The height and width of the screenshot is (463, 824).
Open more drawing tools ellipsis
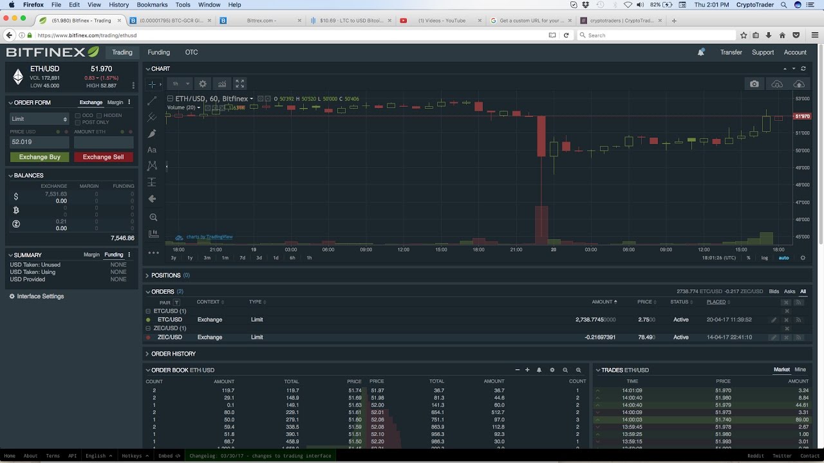pyautogui.click(x=153, y=253)
